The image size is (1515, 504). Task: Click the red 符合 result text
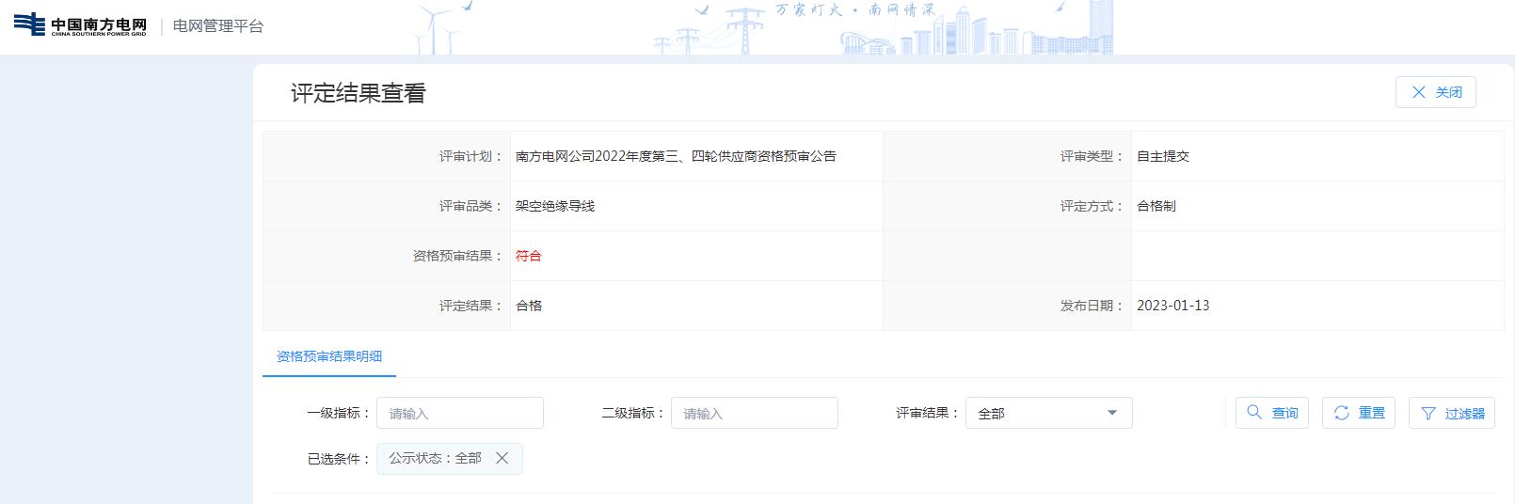[528, 256]
